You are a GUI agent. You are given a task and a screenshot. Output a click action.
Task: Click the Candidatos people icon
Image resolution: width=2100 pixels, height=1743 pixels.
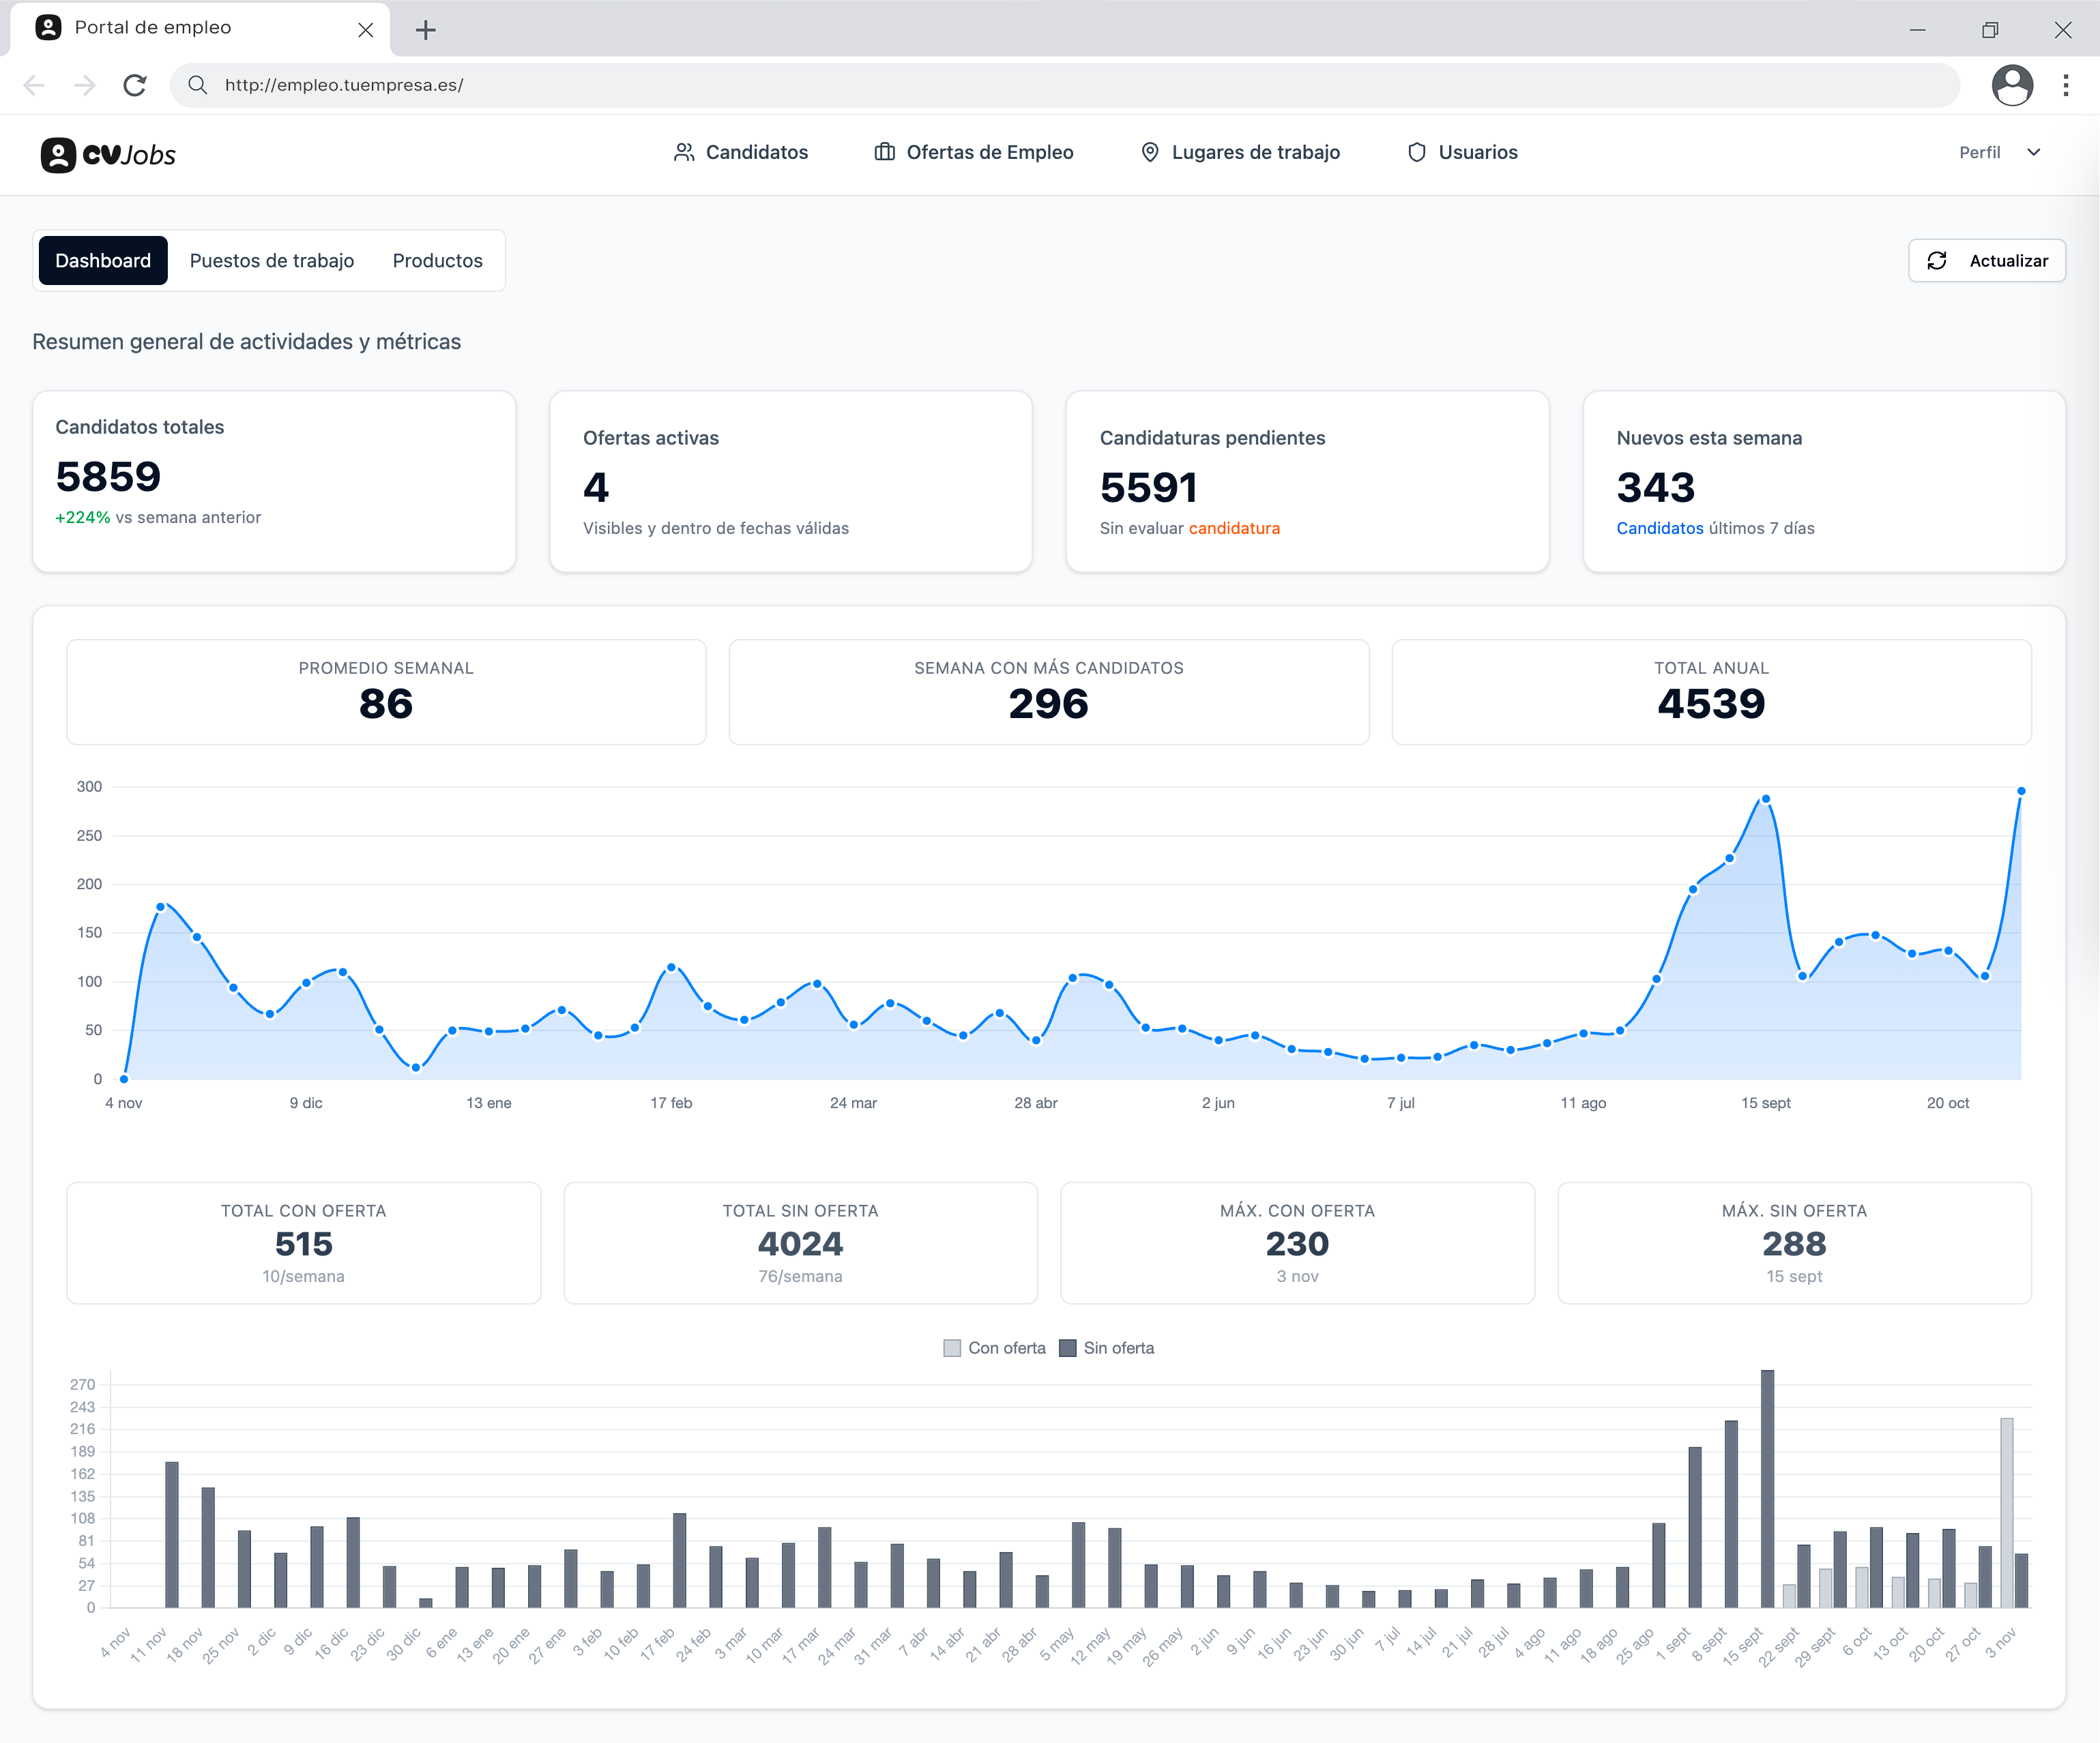[684, 152]
